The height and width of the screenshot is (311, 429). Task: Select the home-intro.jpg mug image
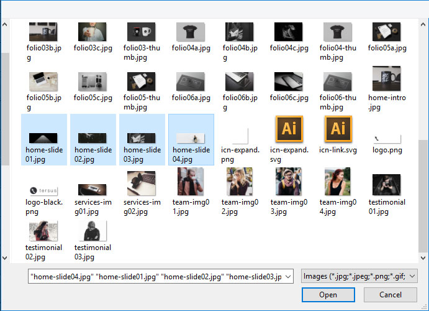pyautogui.click(x=387, y=78)
